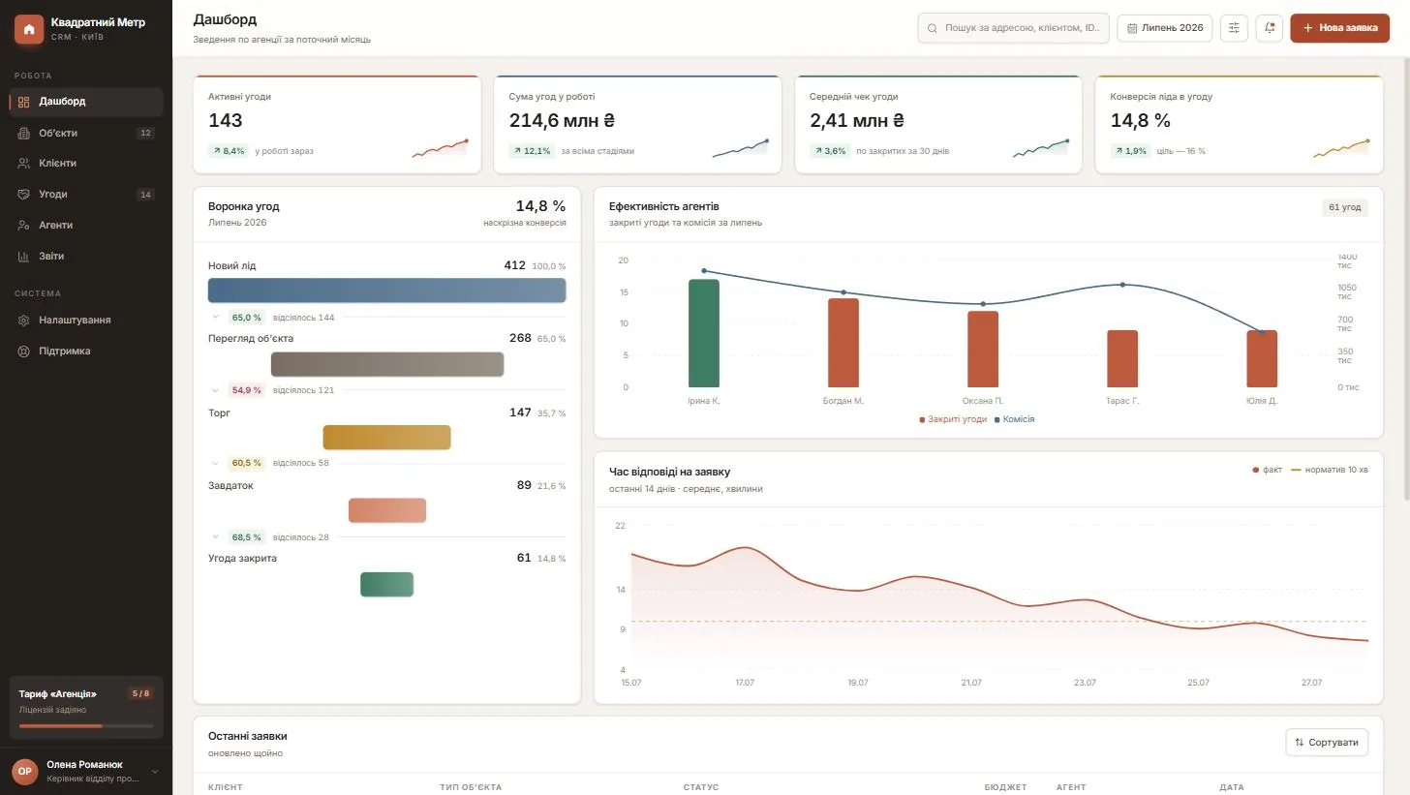The width and height of the screenshot is (1410, 795).
Task: Open notifications bell icon
Action: click(x=1270, y=28)
